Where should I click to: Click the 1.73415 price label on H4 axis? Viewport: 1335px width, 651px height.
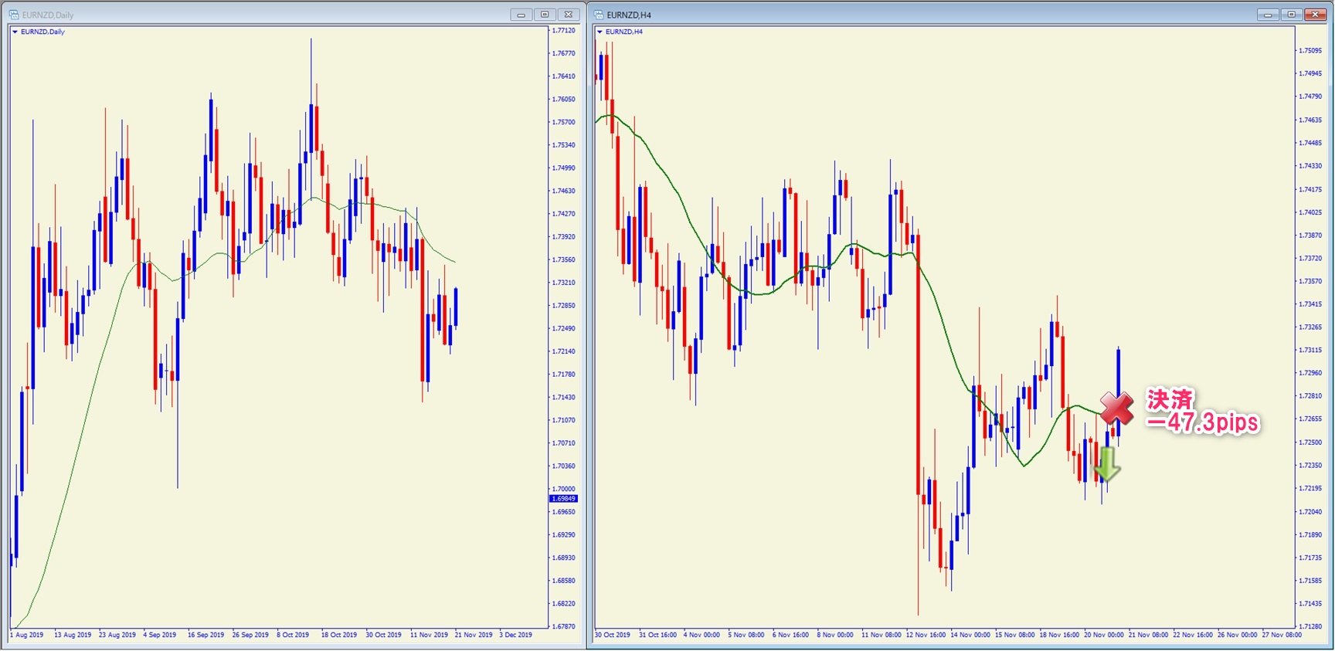tap(1310, 304)
